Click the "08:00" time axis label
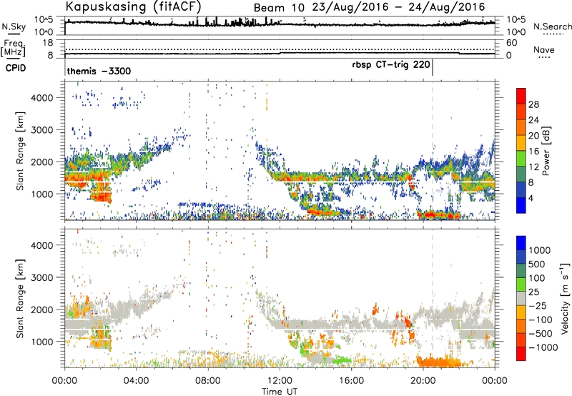 208,381
